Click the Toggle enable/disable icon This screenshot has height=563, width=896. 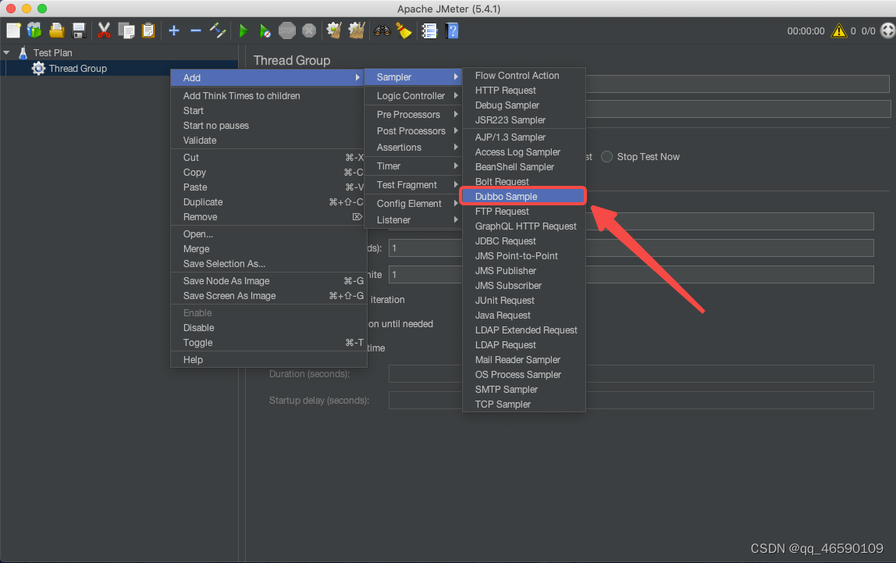point(218,30)
